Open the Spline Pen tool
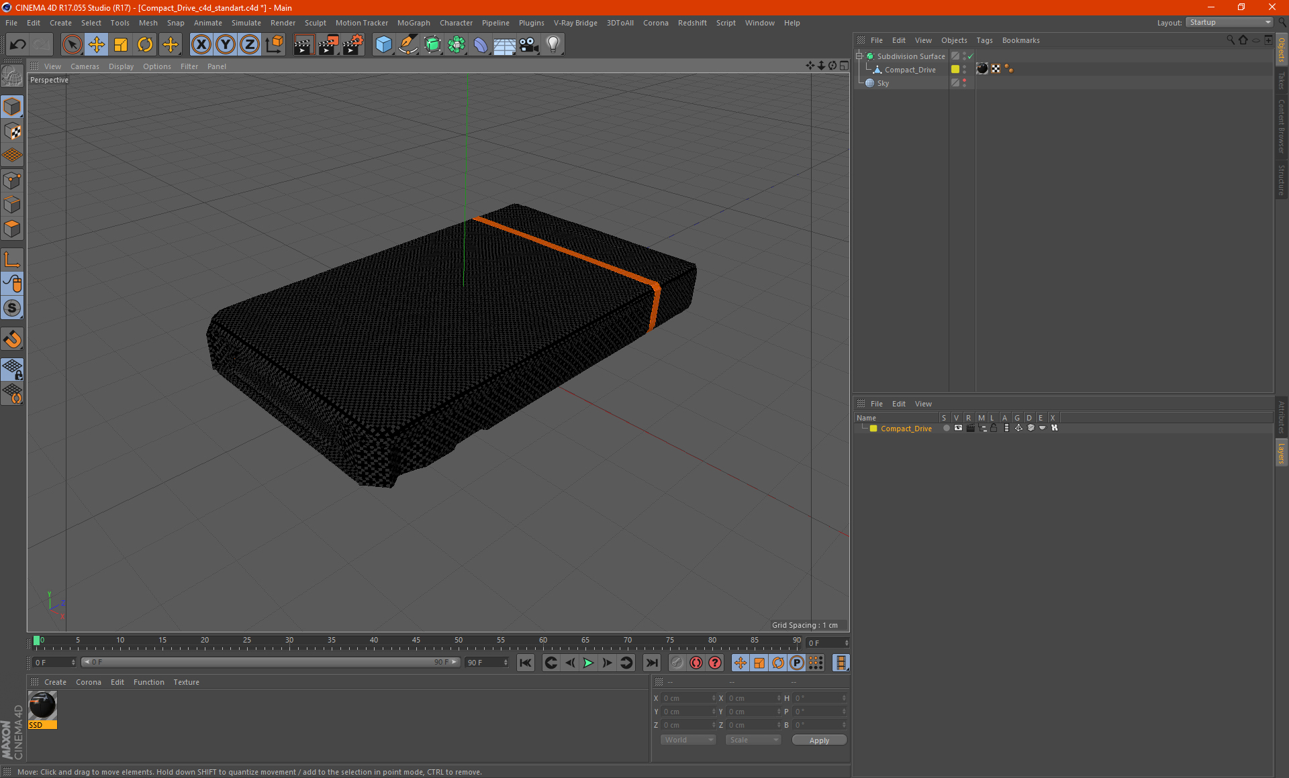The width and height of the screenshot is (1289, 778). [408, 45]
